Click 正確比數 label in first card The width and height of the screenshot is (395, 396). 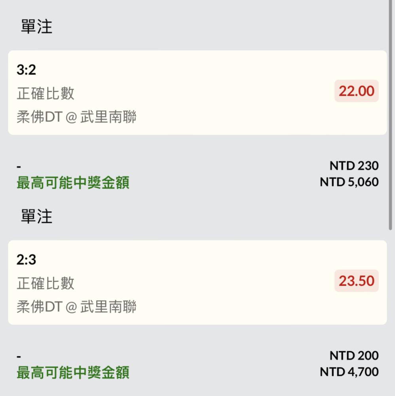click(46, 93)
